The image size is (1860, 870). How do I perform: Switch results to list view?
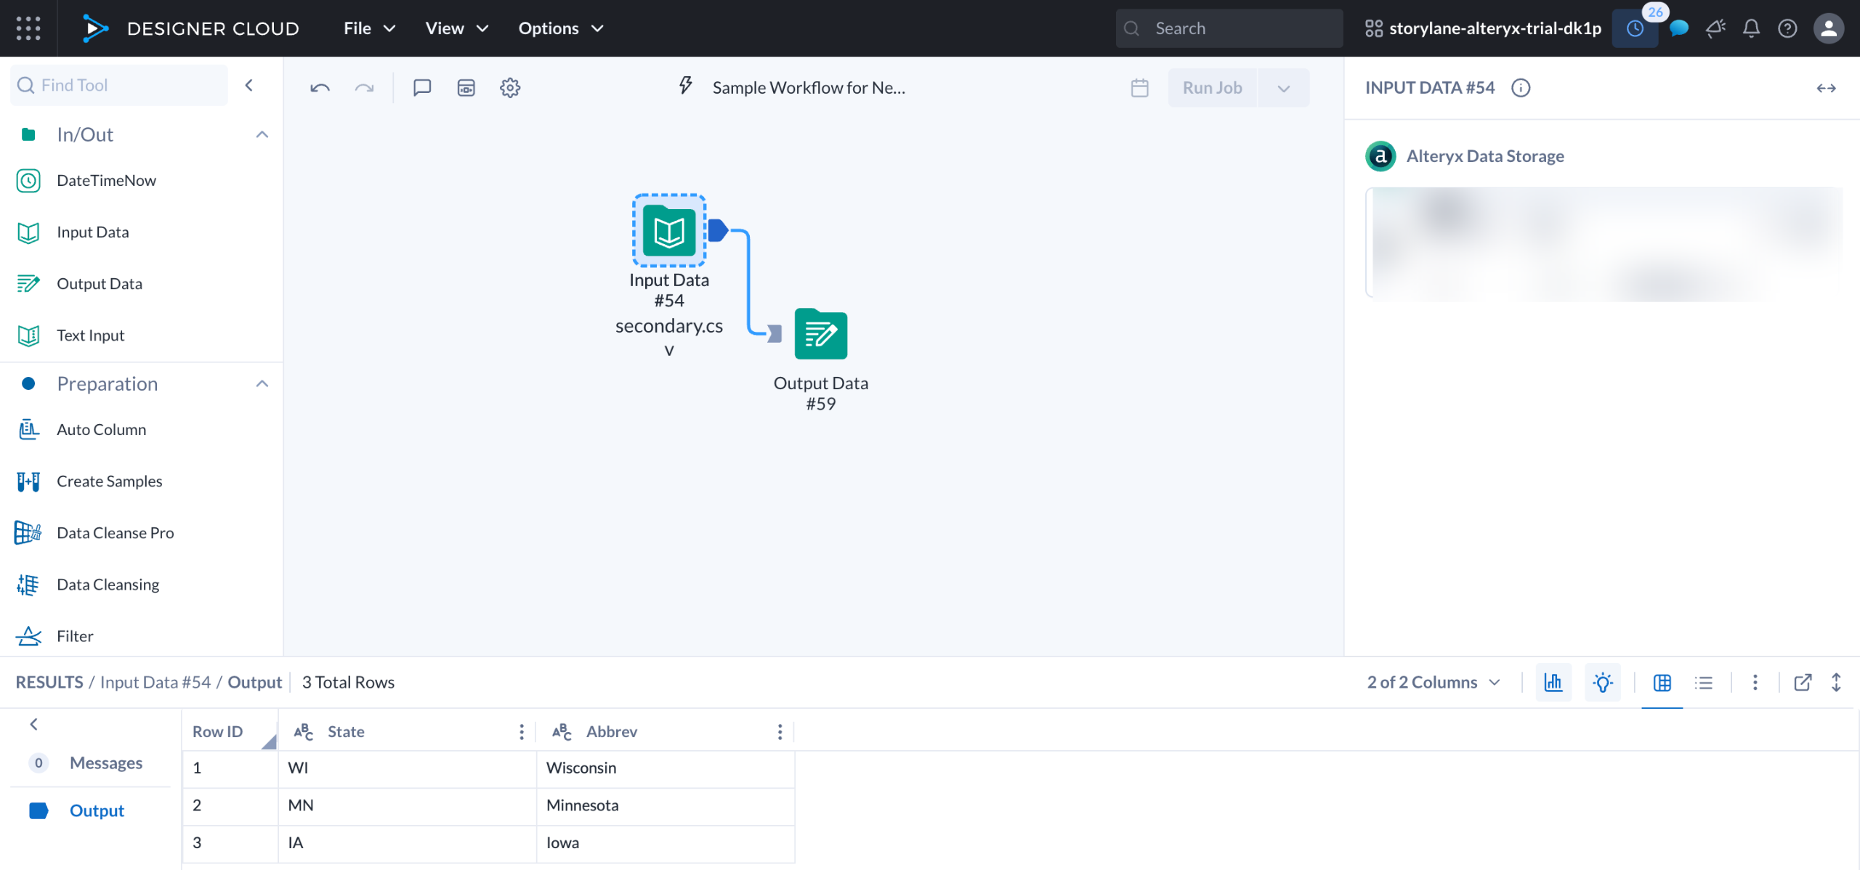[1703, 682]
